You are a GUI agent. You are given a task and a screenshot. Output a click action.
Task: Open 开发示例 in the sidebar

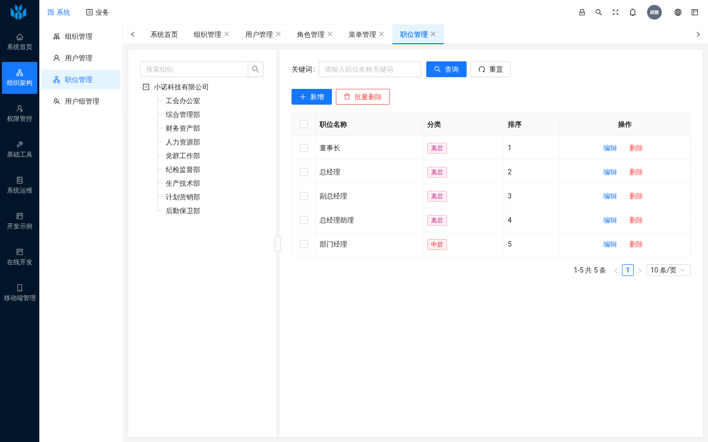coord(20,221)
